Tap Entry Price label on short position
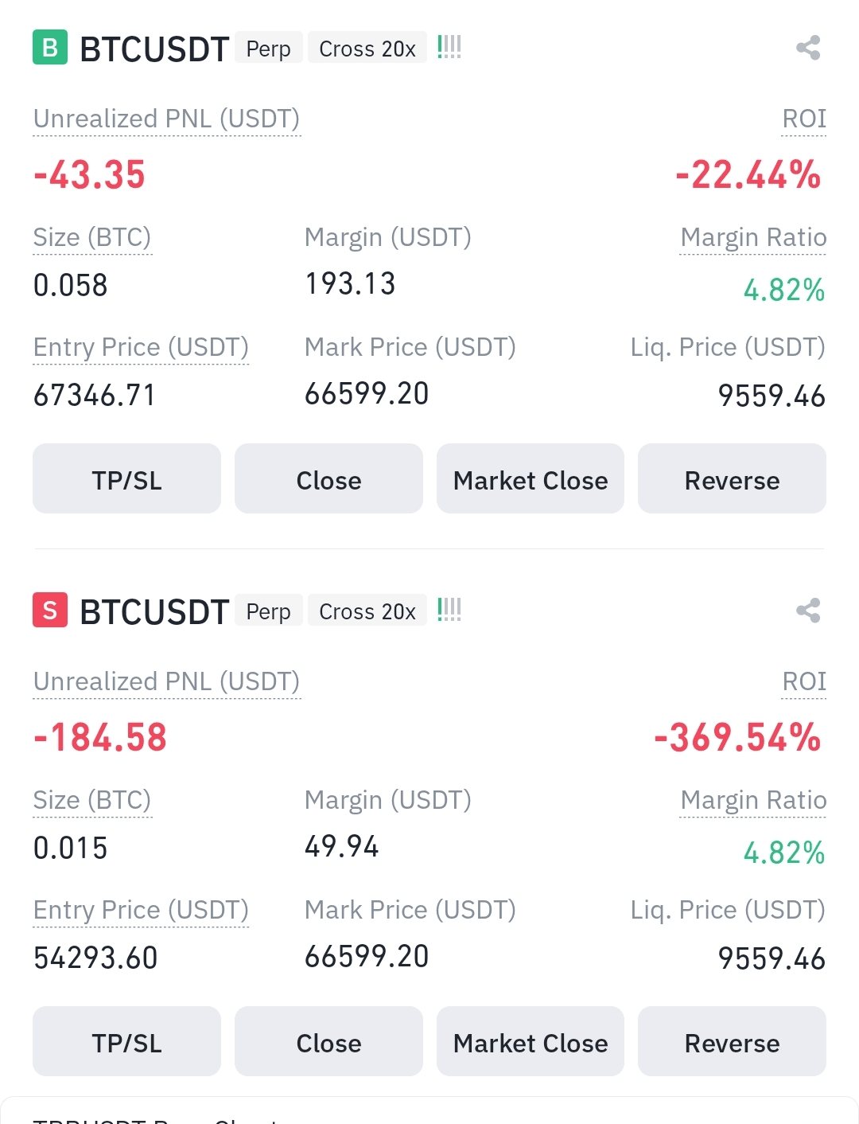 (141, 910)
